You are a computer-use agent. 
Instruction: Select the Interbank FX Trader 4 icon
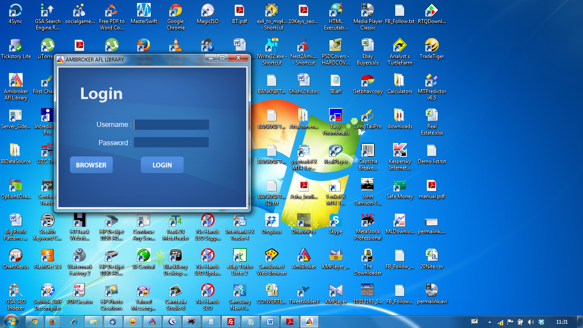click(240, 227)
